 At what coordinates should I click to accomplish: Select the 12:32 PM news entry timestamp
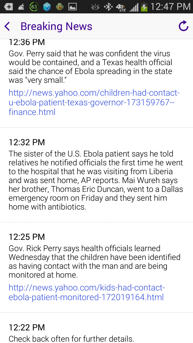[27, 142]
